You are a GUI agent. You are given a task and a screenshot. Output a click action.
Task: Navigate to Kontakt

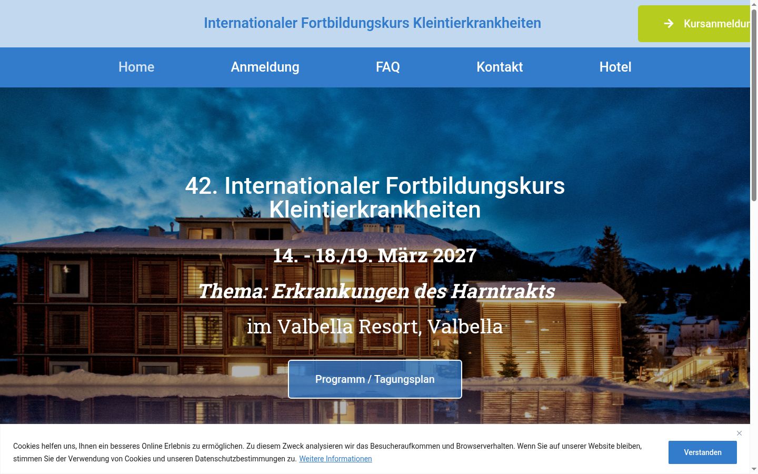pyautogui.click(x=500, y=67)
